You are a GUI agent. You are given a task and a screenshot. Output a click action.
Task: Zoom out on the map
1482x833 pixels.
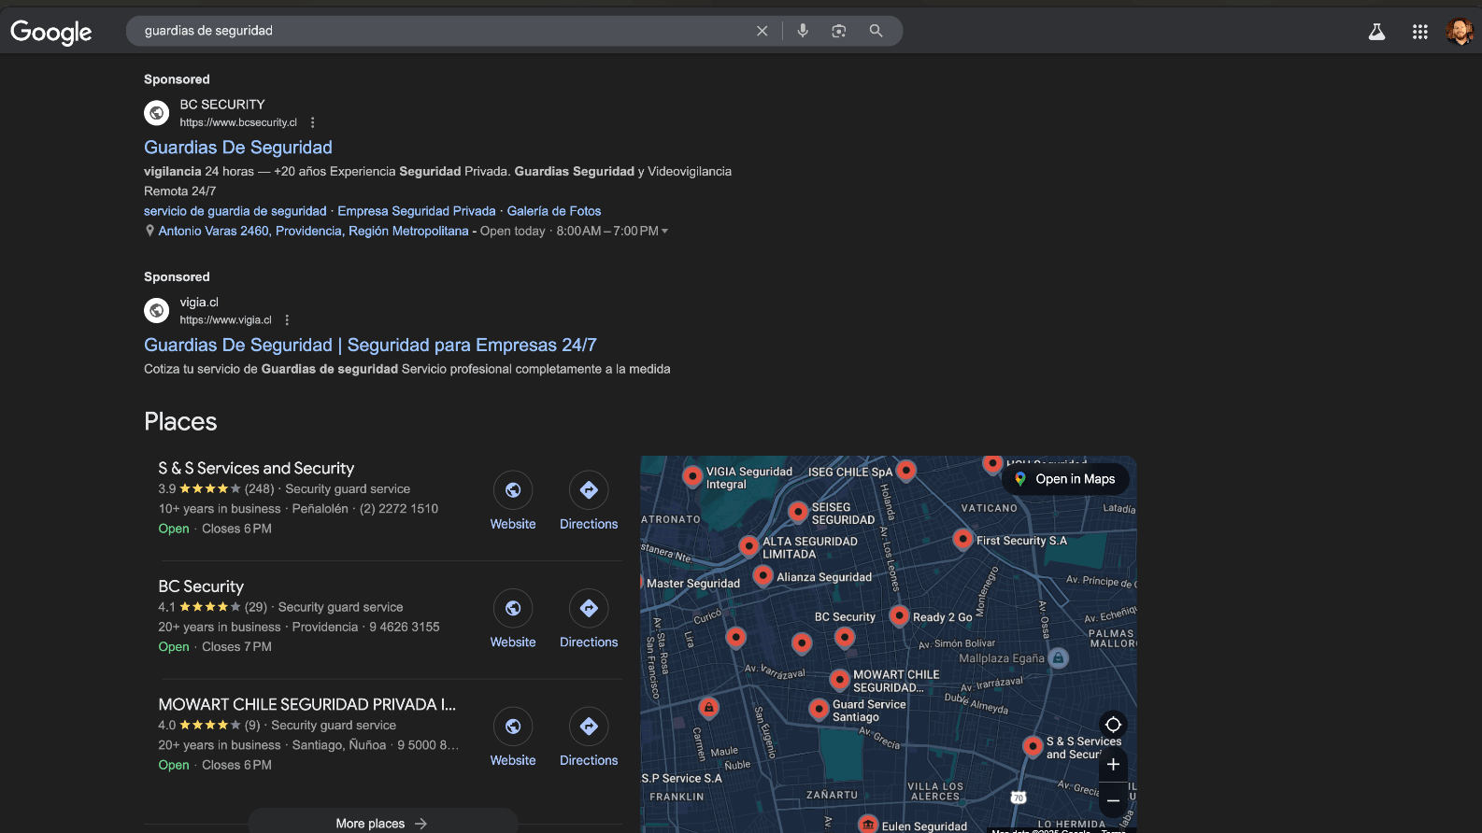[x=1113, y=800]
